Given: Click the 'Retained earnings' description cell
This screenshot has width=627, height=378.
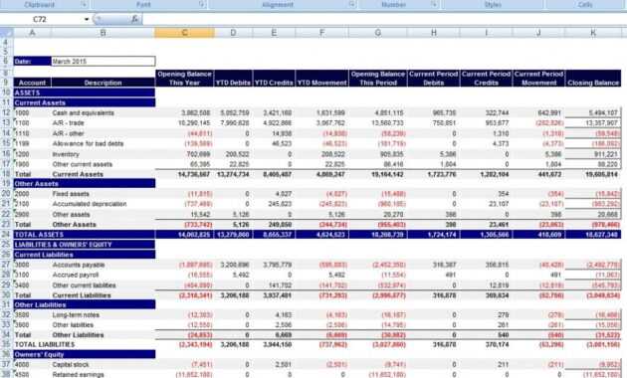Looking at the screenshot, I should [103, 374].
